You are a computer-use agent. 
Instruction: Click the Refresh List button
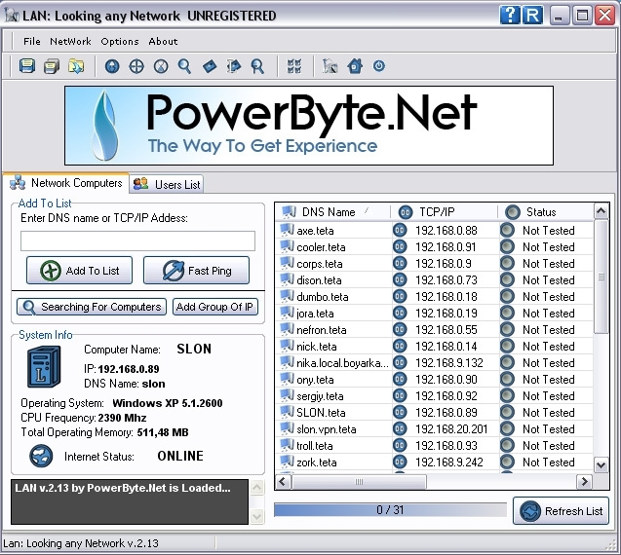point(561,510)
